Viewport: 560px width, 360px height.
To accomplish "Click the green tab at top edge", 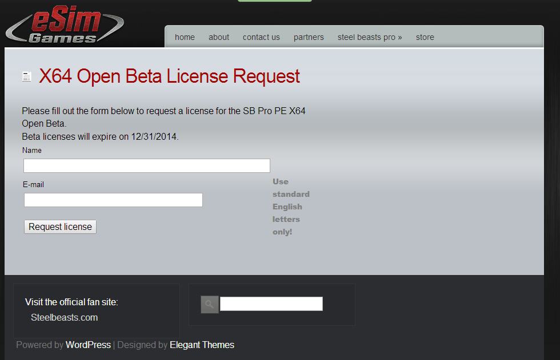I will click(275, 1).
